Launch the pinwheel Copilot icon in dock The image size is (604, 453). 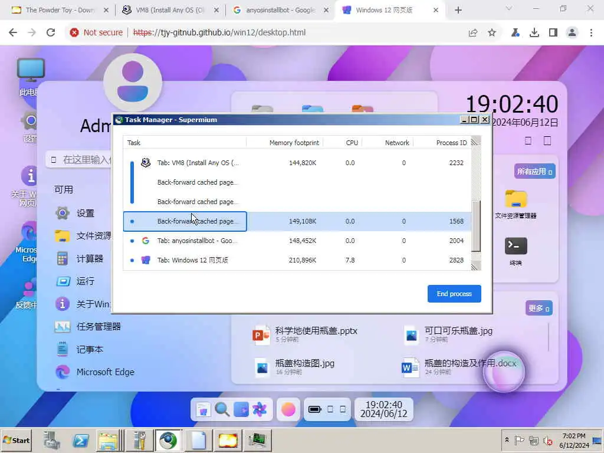point(260,409)
